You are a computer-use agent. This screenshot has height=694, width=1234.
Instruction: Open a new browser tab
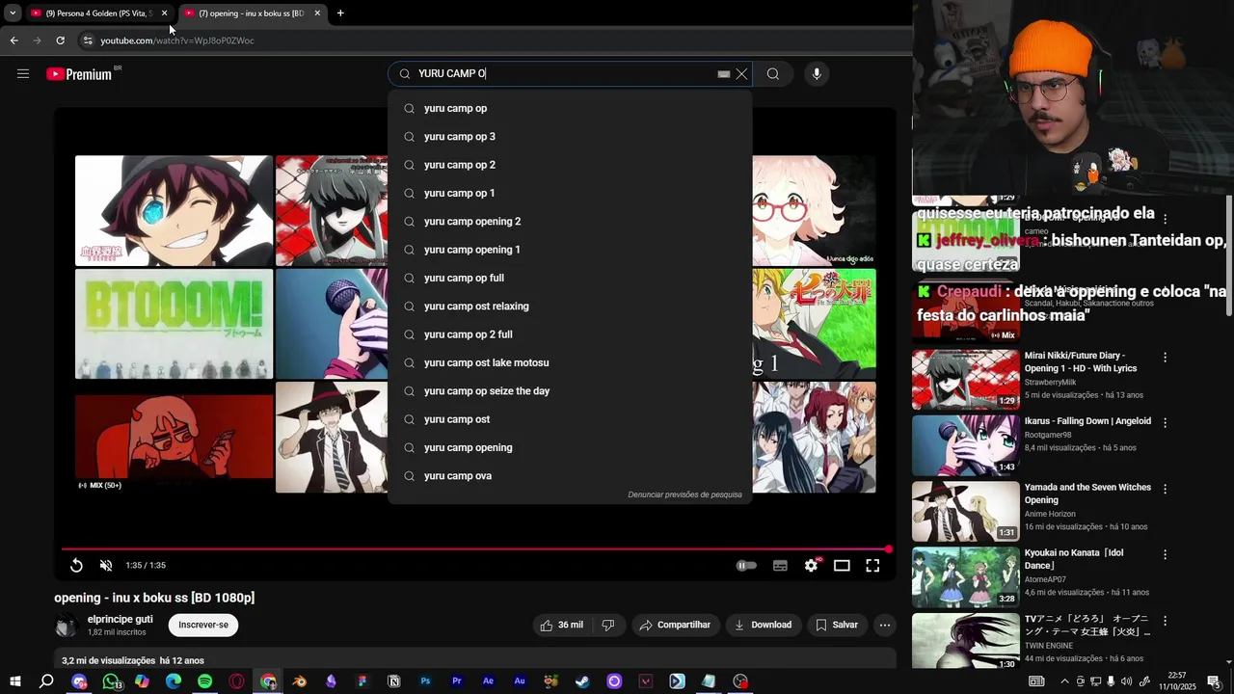pyautogui.click(x=340, y=13)
